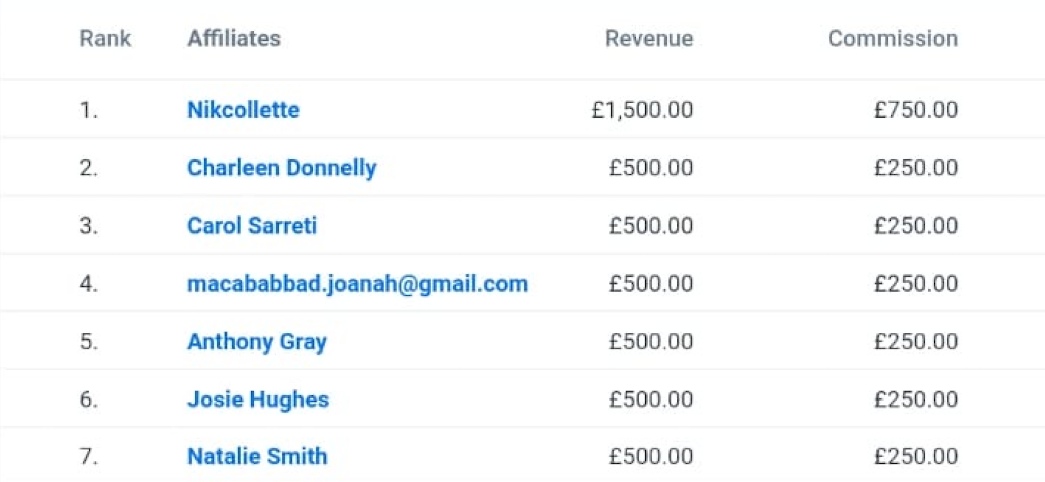This screenshot has height=482, width=1045.
Task: Click Carol Sarreti's £250.00 commission cell
Action: pyautogui.click(x=916, y=226)
